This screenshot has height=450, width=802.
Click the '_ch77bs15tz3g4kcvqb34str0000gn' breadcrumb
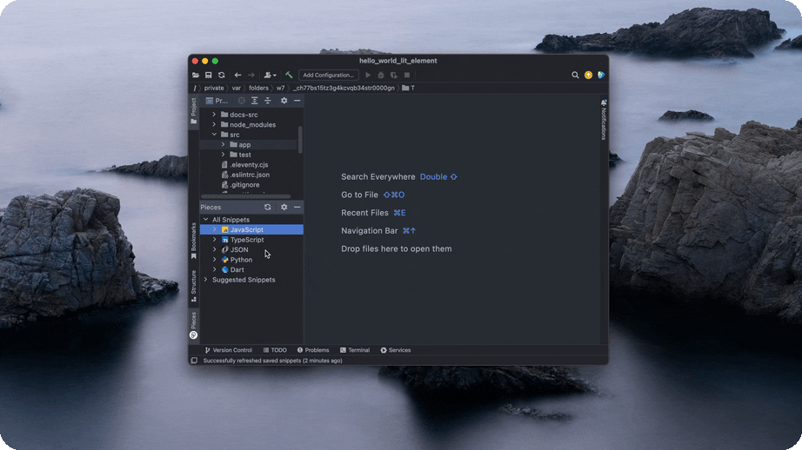point(344,88)
